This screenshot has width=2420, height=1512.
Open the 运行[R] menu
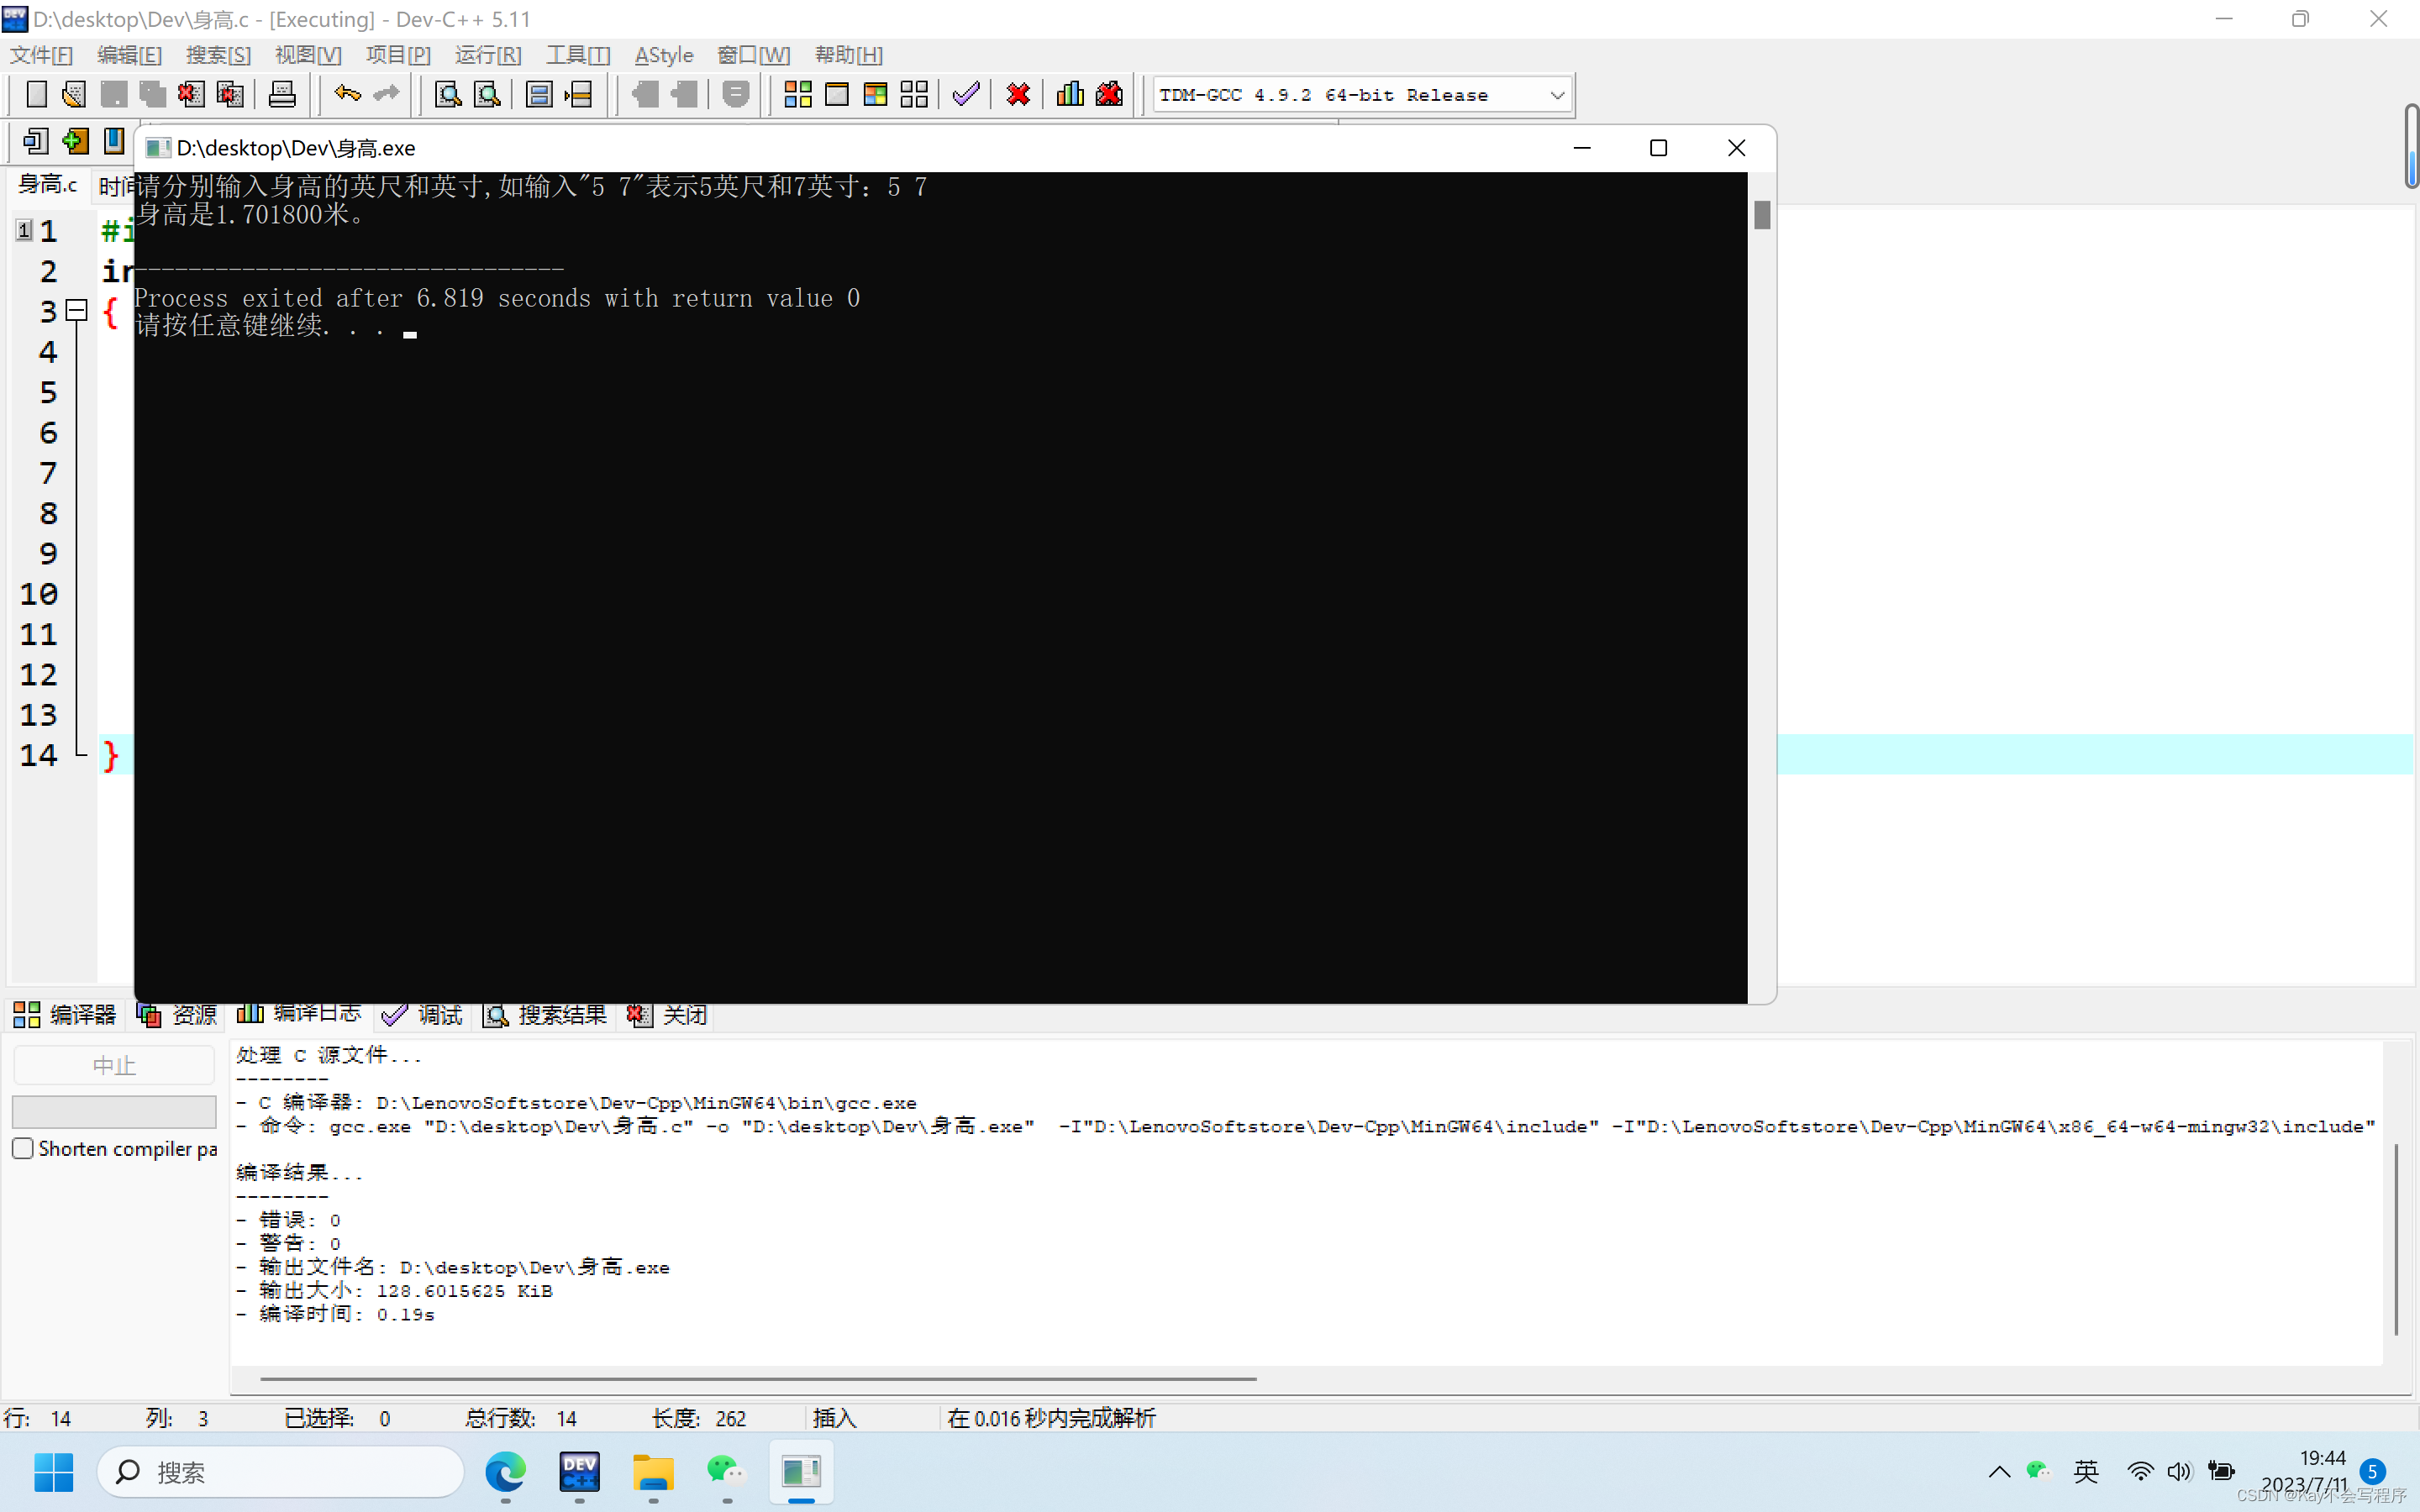pos(488,55)
